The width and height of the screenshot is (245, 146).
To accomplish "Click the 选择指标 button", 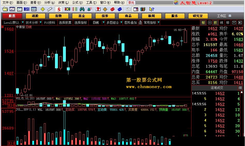I will tap(81, 23).
